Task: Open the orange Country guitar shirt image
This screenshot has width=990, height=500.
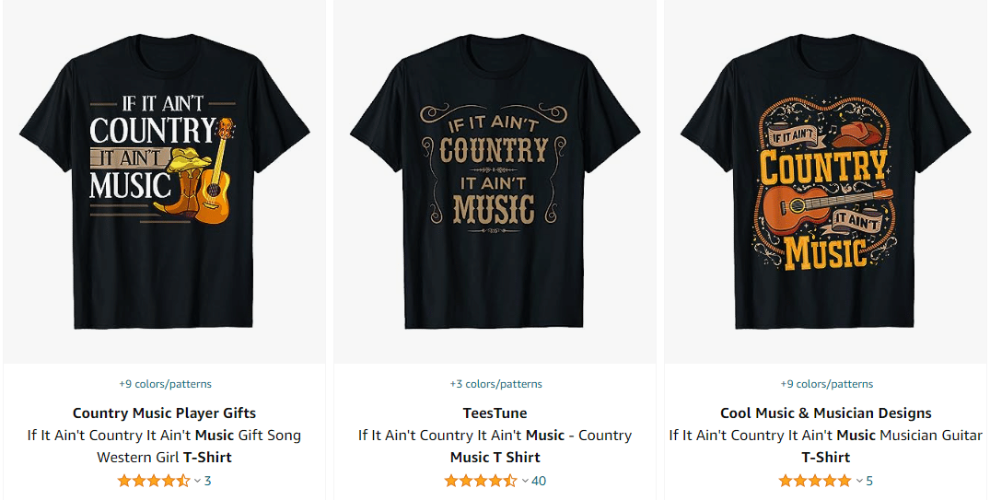Action: click(826, 181)
